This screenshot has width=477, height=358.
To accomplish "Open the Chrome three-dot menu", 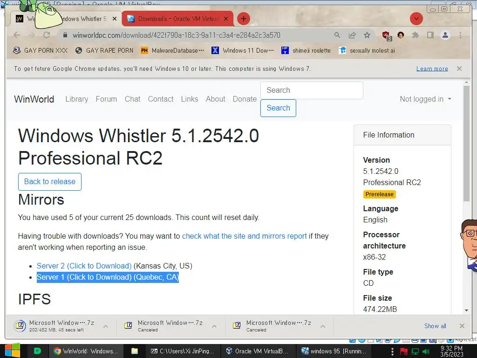I will [x=460, y=35].
